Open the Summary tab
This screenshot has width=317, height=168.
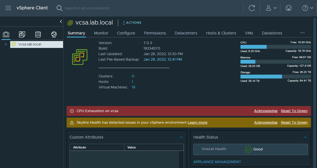pyautogui.click(x=76, y=33)
